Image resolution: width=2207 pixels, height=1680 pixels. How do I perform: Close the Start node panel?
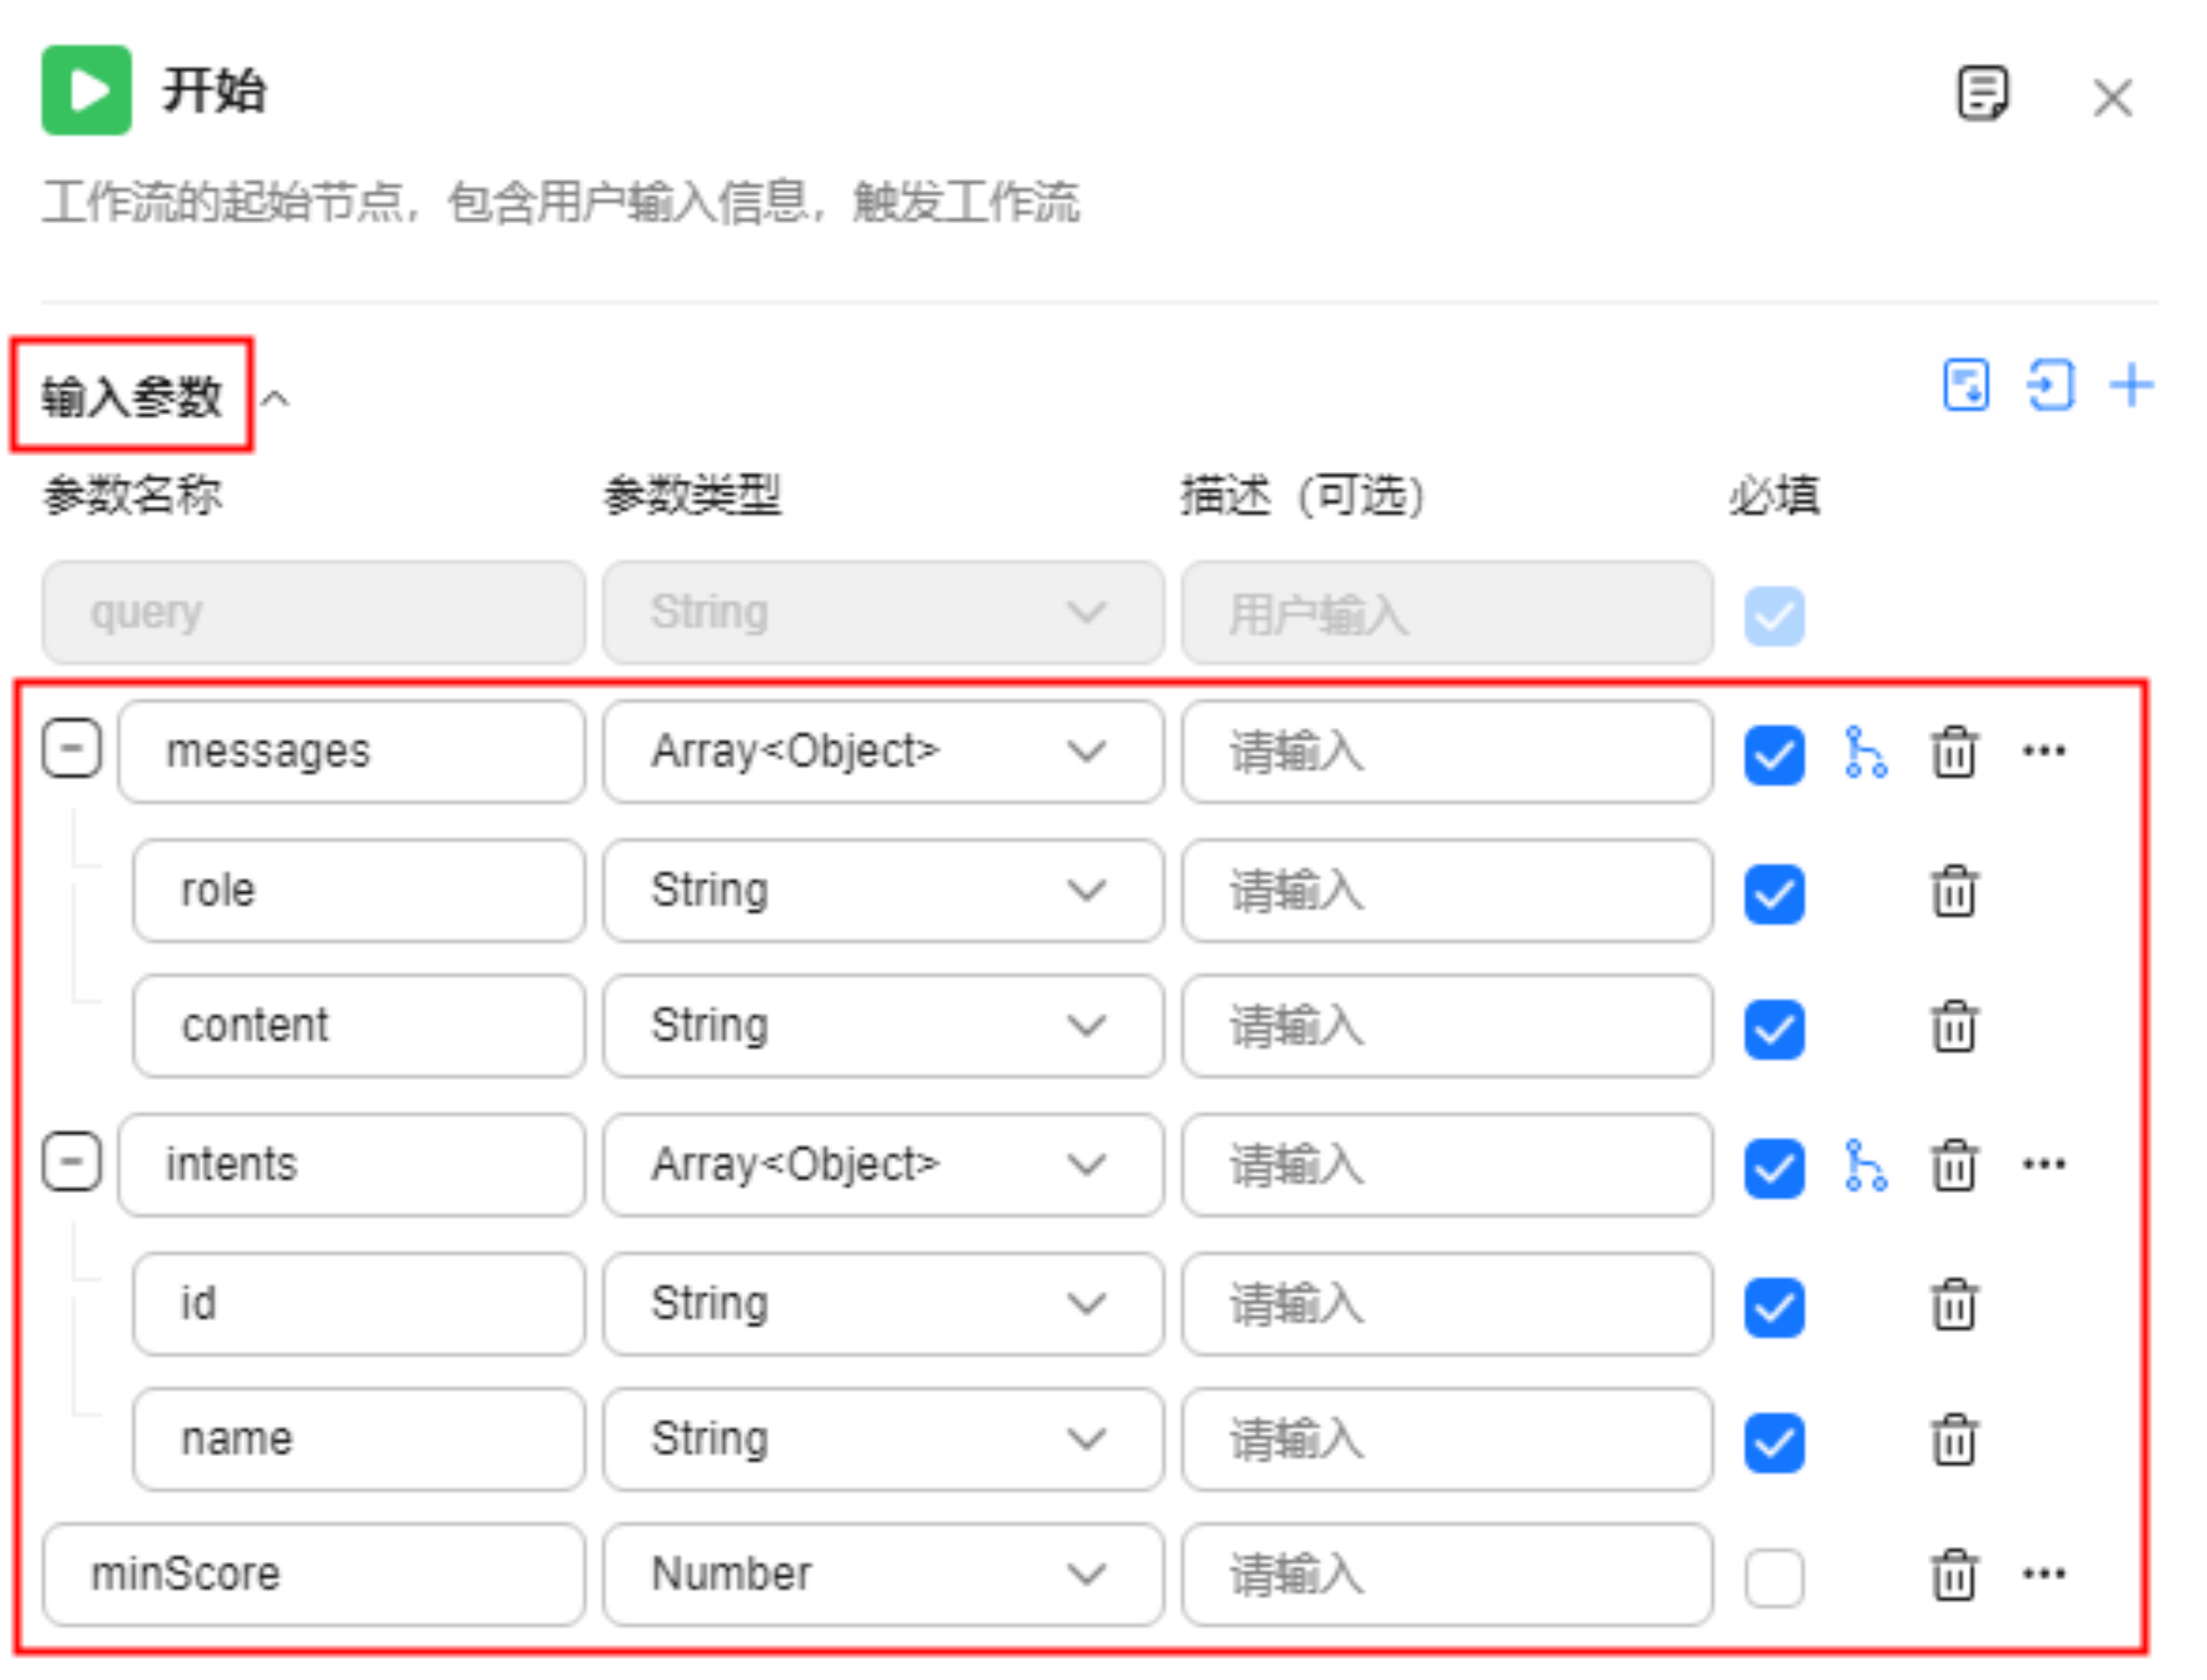click(x=2112, y=98)
